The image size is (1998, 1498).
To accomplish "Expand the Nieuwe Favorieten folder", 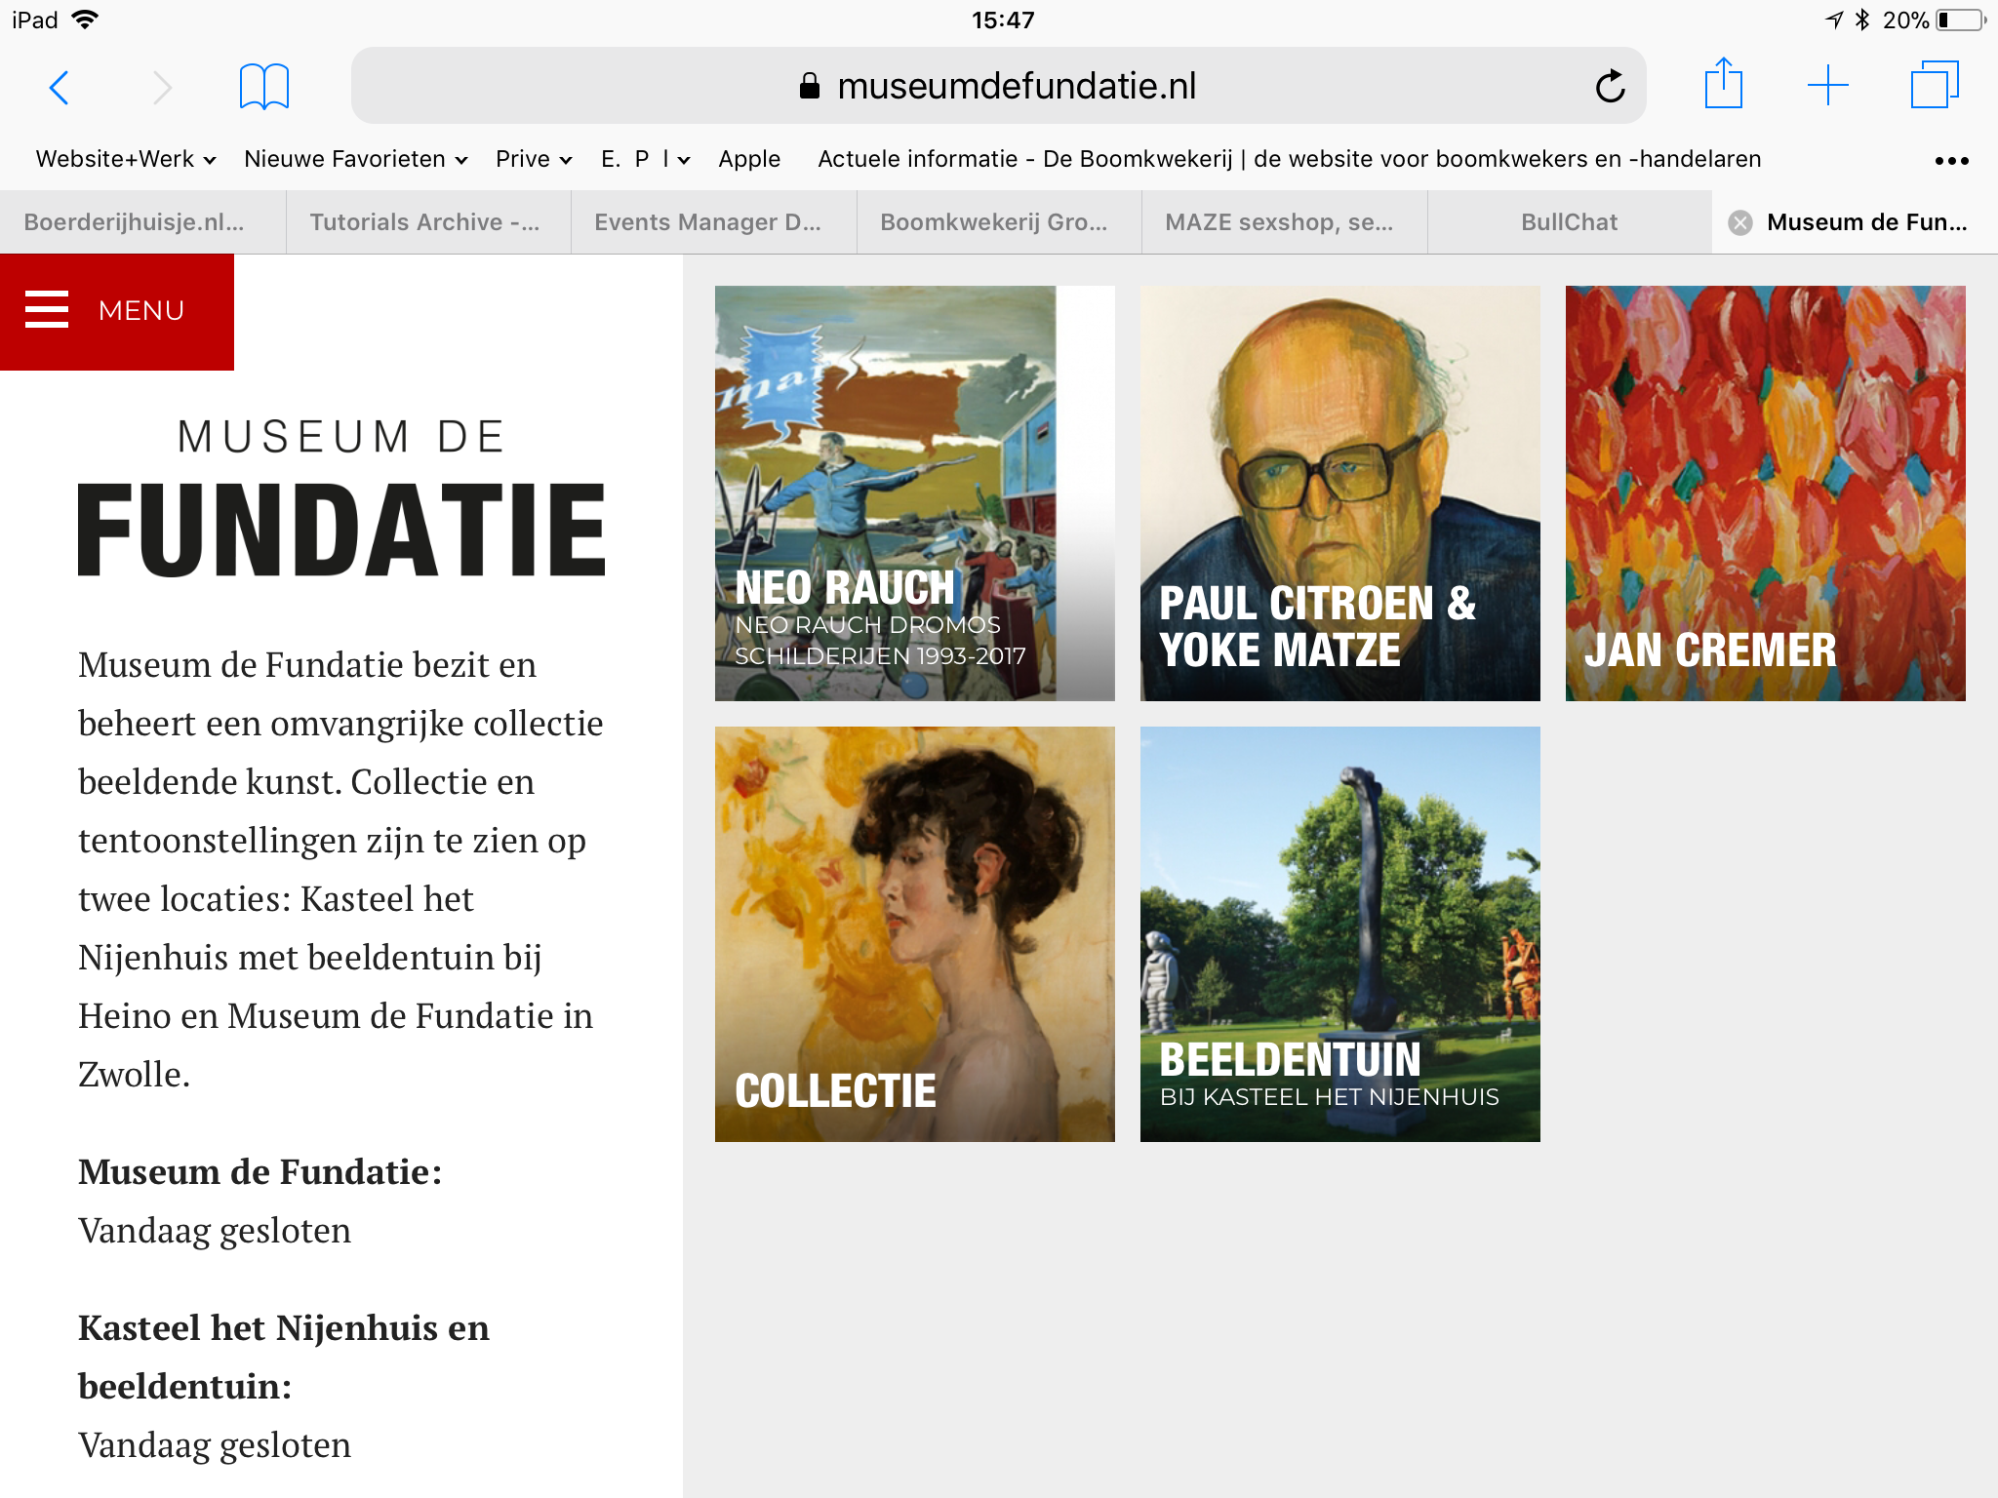I will point(356,159).
